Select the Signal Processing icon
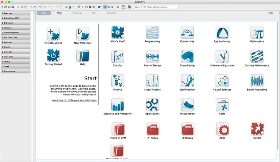 coord(257,81)
